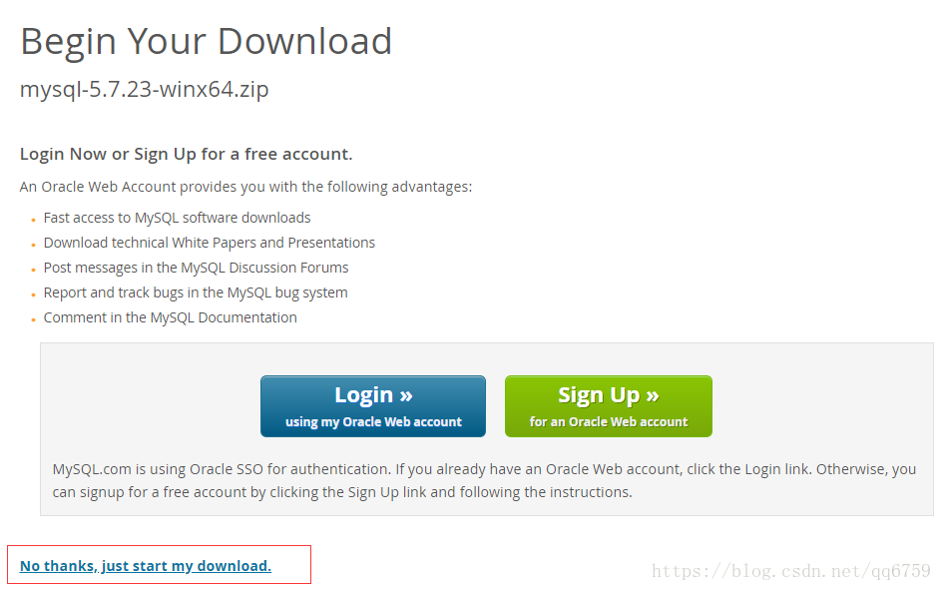Open the 'No thanks, just start my download' link
This screenshot has height=591, width=942.
[x=146, y=566]
